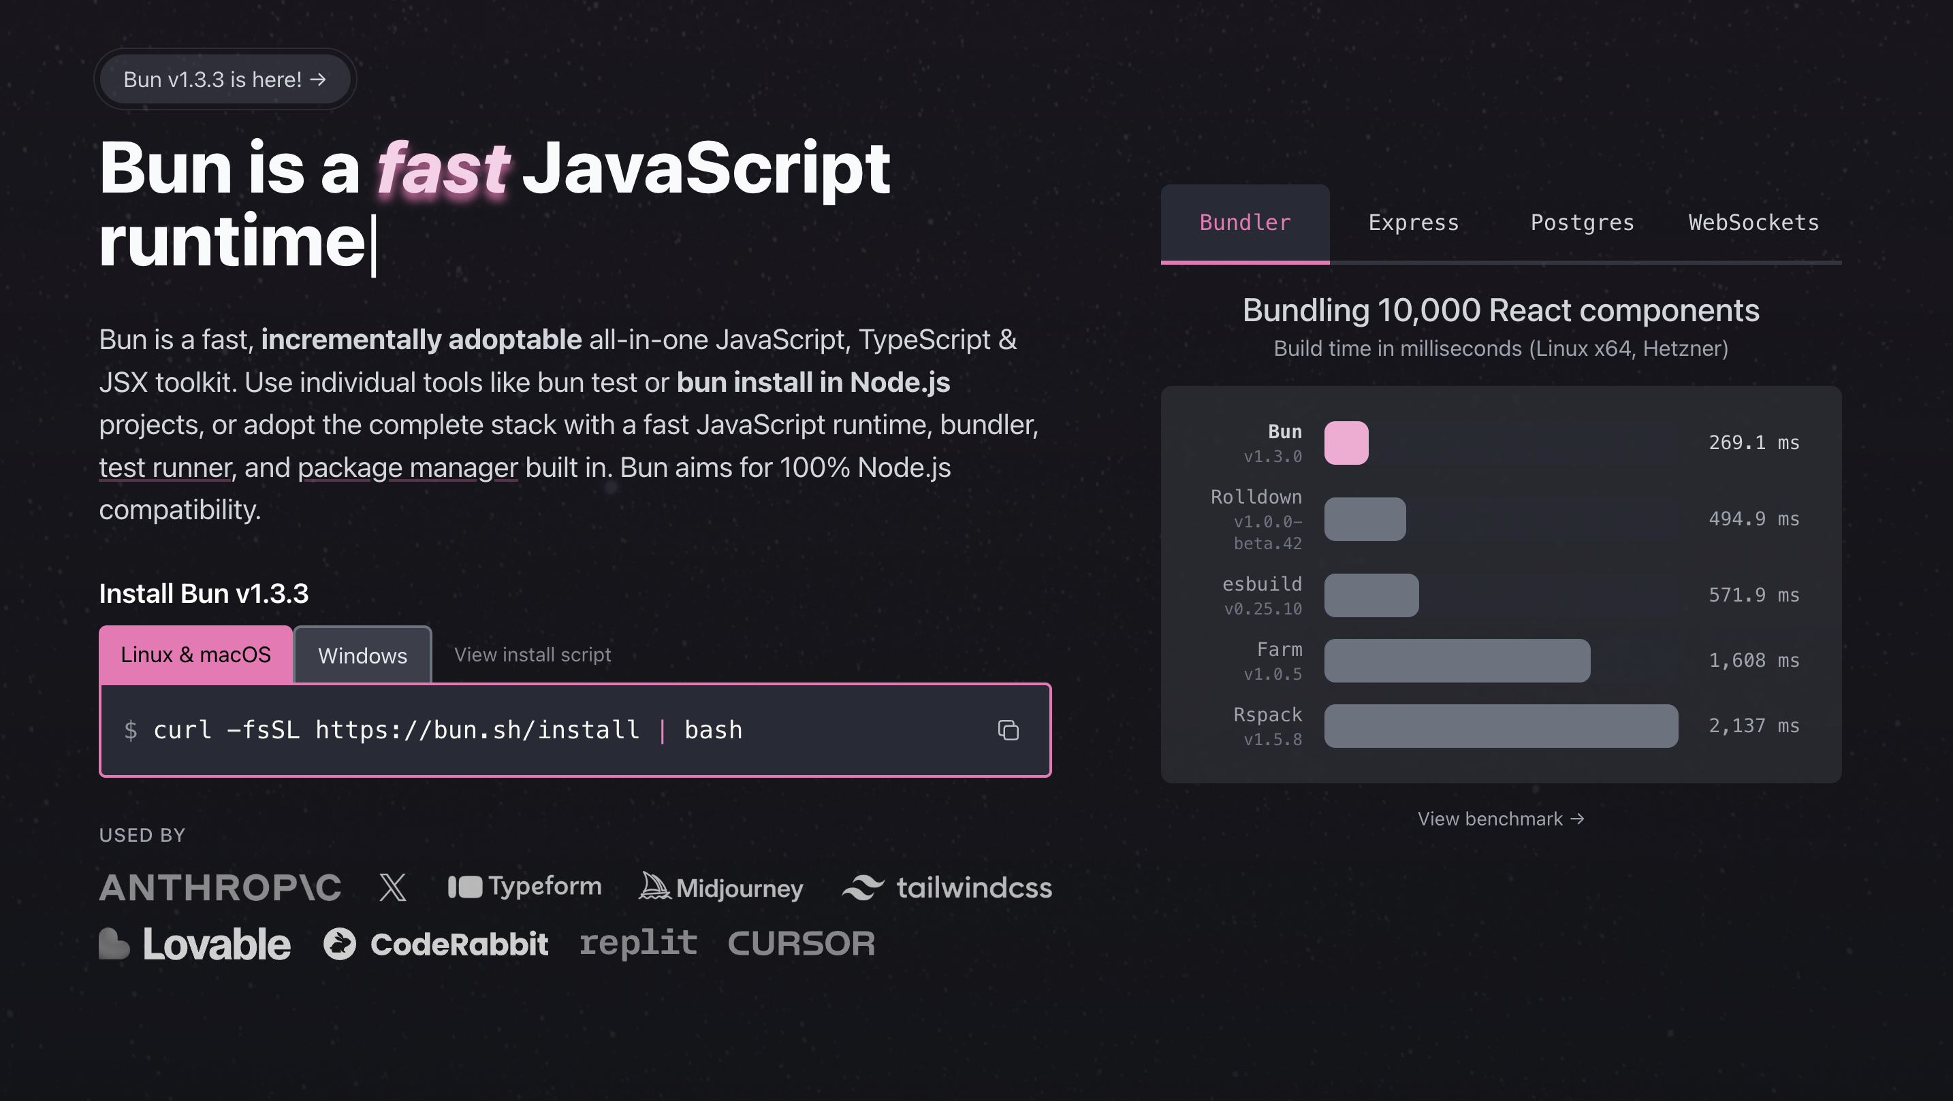The height and width of the screenshot is (1101, 1953).
Task: Copy the curl install command icon
Action: pyautogui.click(x=1008, y=729)
